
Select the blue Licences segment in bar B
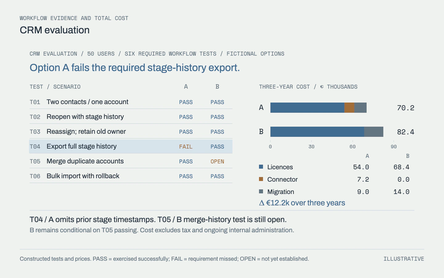click(x=317, y=132)
